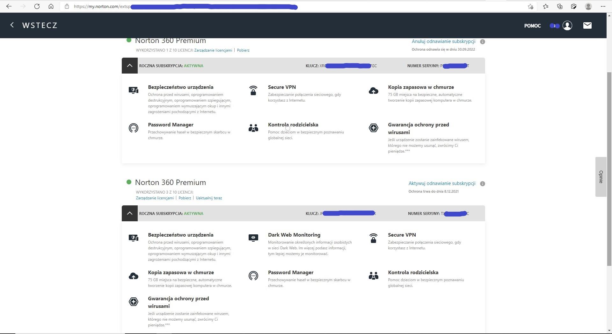Click Pobierz link in the second subscription

coord(185,198)
